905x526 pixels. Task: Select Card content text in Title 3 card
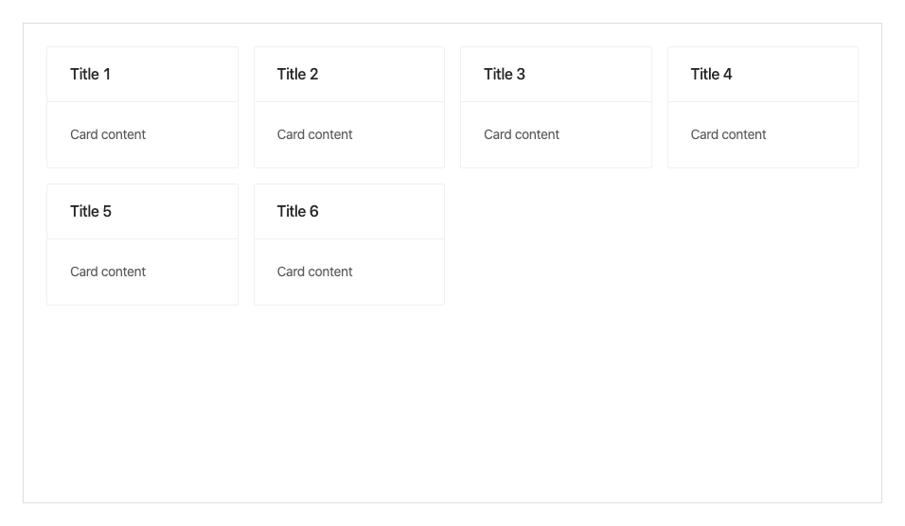522,134
